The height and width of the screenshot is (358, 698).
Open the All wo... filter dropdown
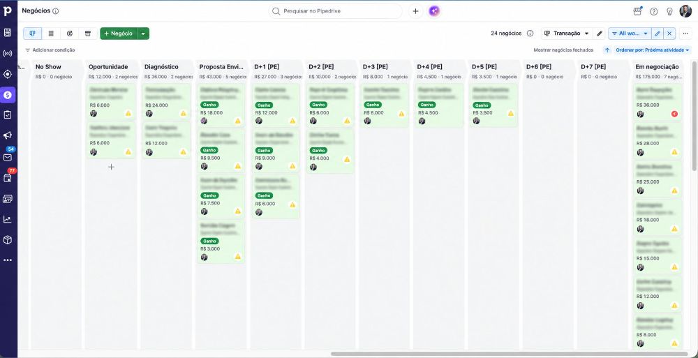630,33
